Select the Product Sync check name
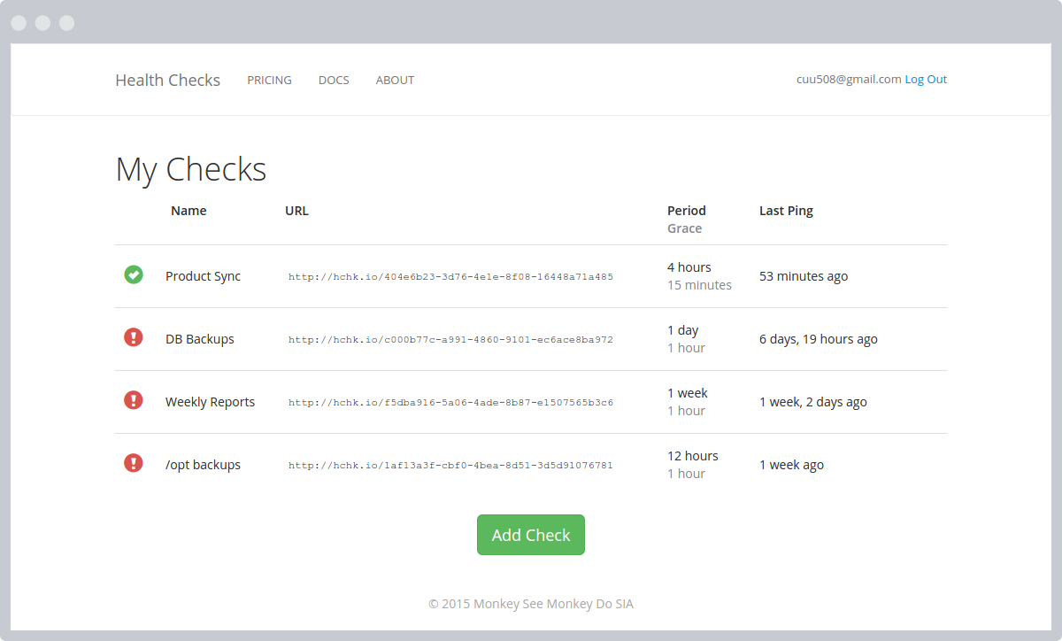Viewport: 1062px width, 641px height. (203, 276)
